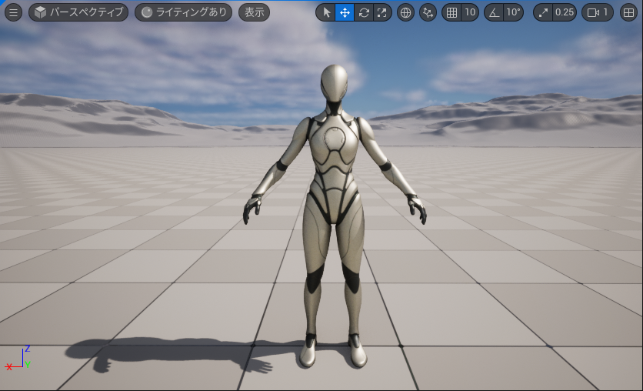
Task: Click the surface snapping icon
Action: tap(428, 12)
